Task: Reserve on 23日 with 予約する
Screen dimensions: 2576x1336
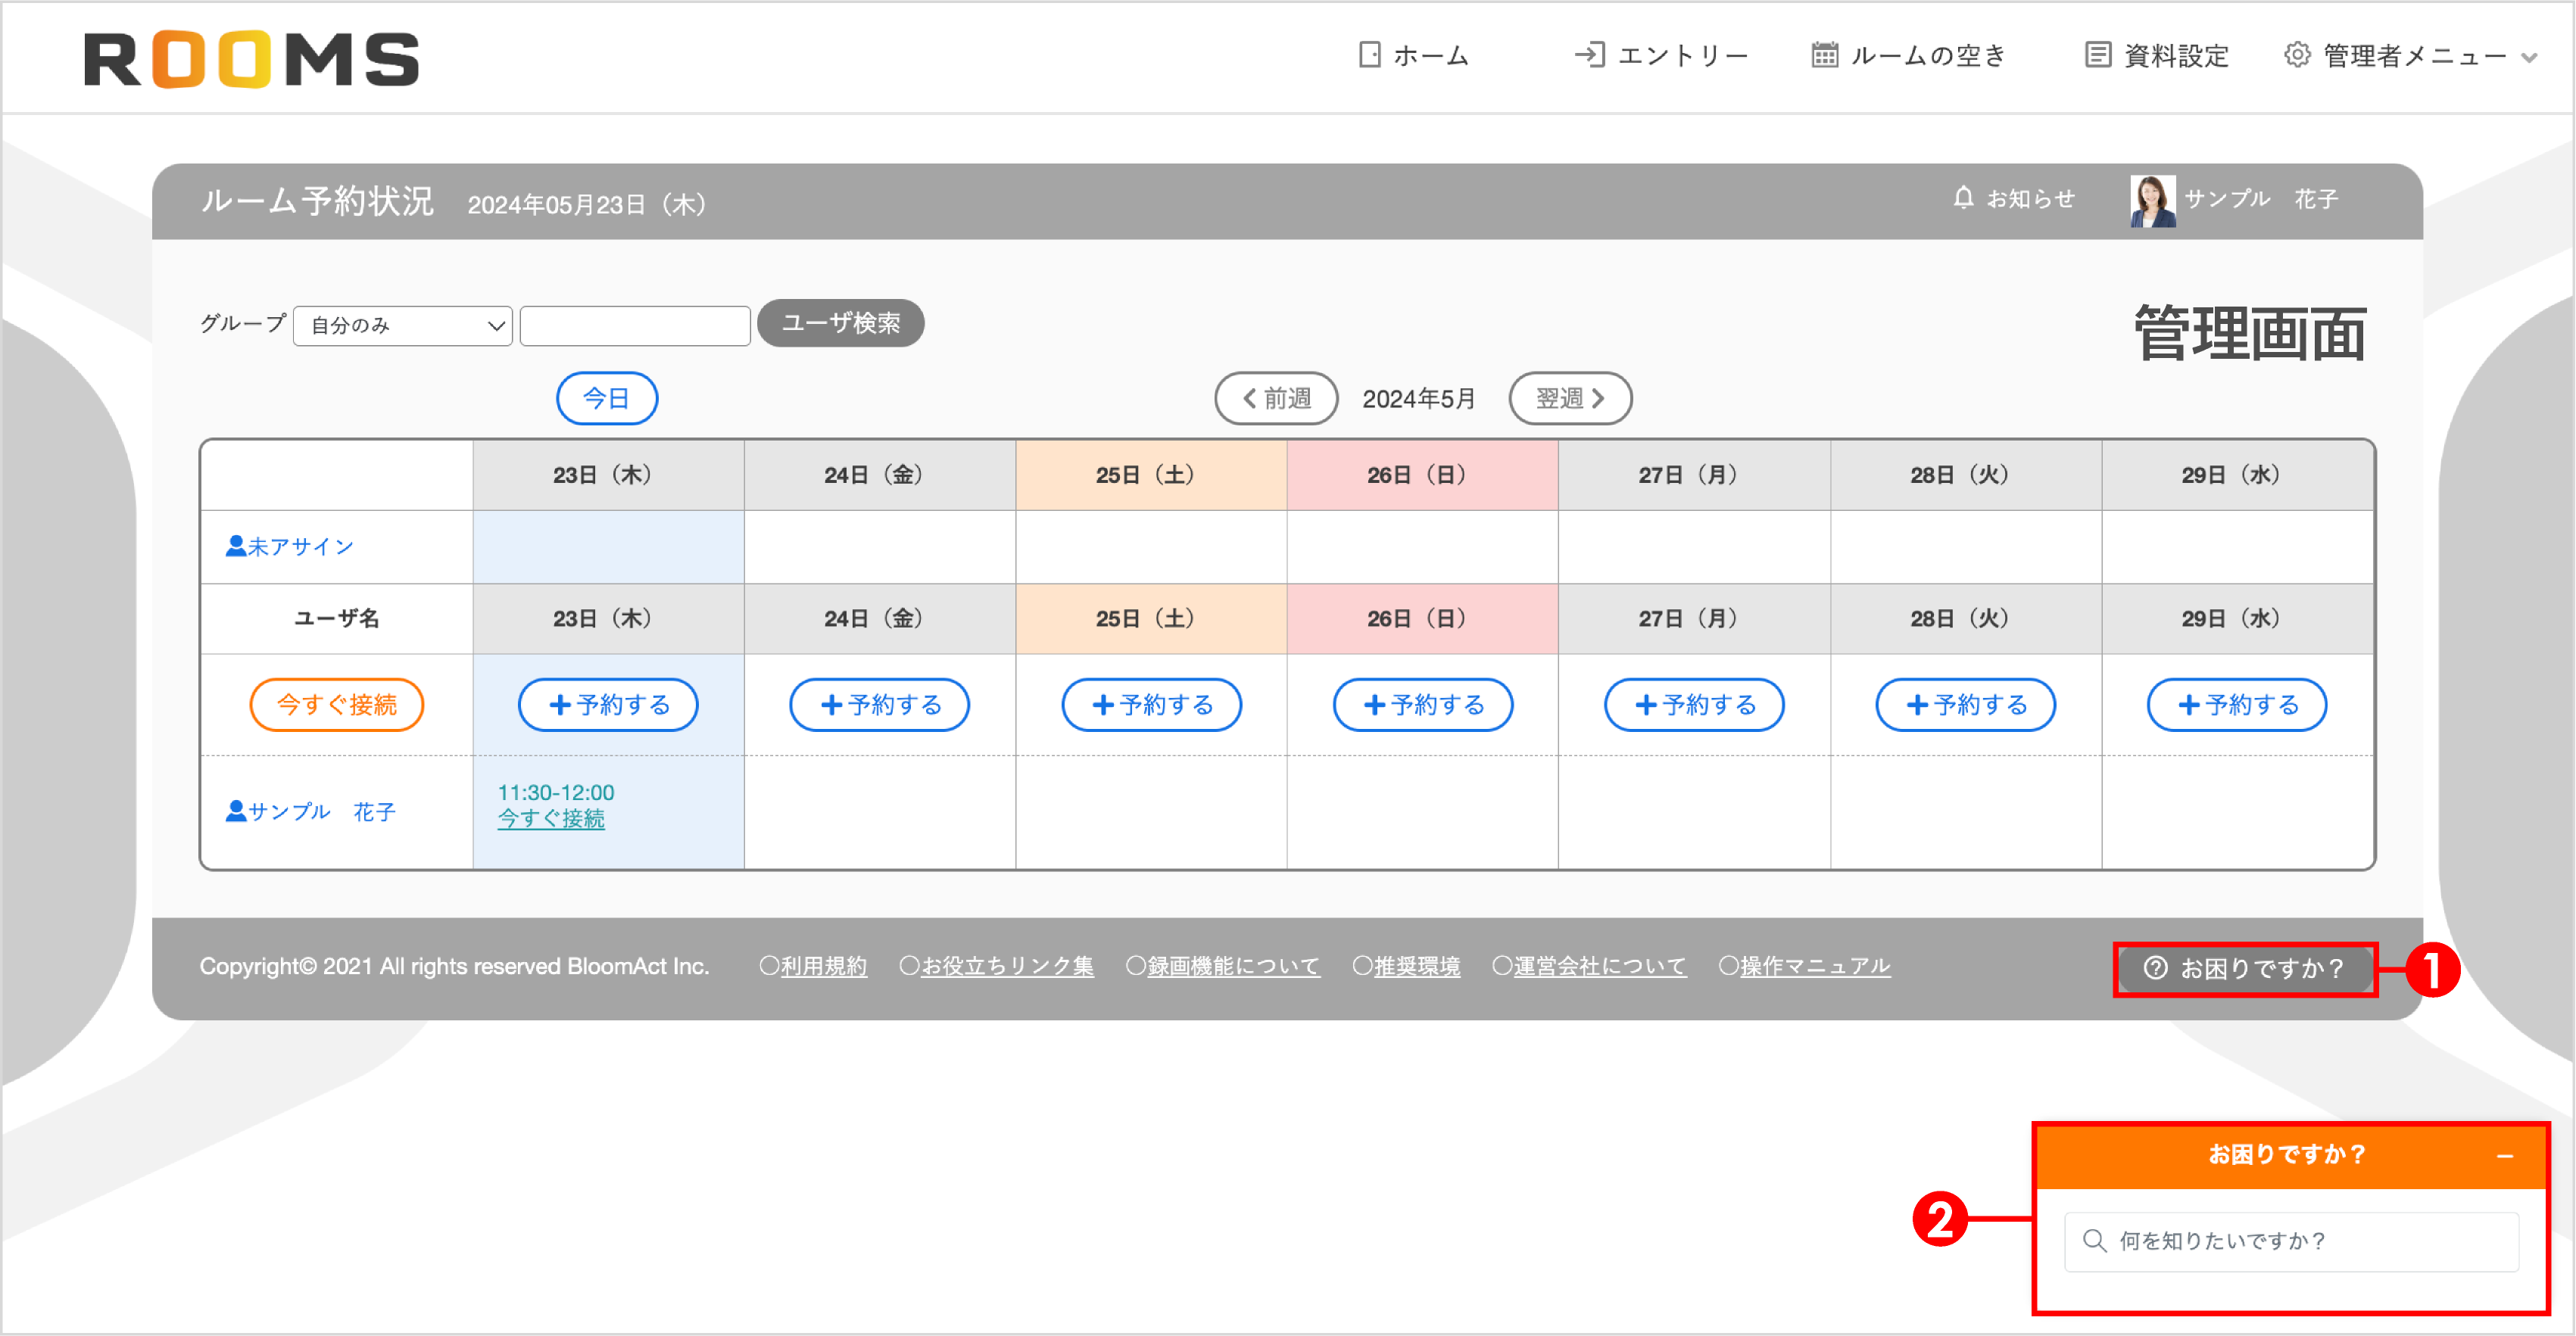Action: pos(608,705)
